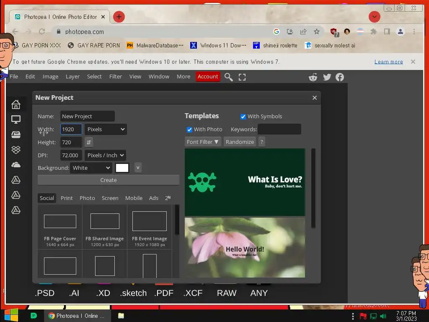Open the File menu
The height and width of the screenshot is (322, 429).
tap(14, 77)
